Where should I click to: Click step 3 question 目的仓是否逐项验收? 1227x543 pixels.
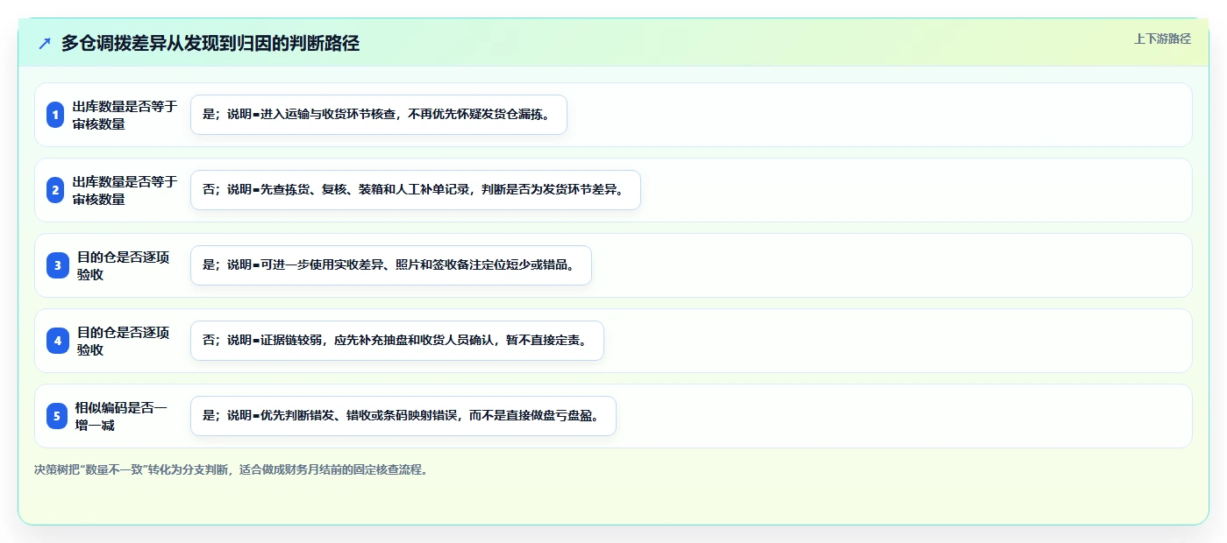click(124, 265)
